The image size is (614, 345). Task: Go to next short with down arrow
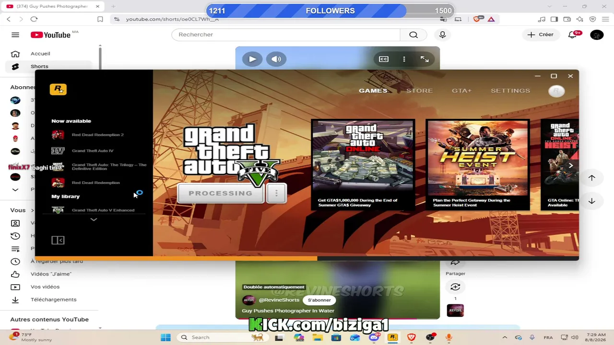(592, 201)
